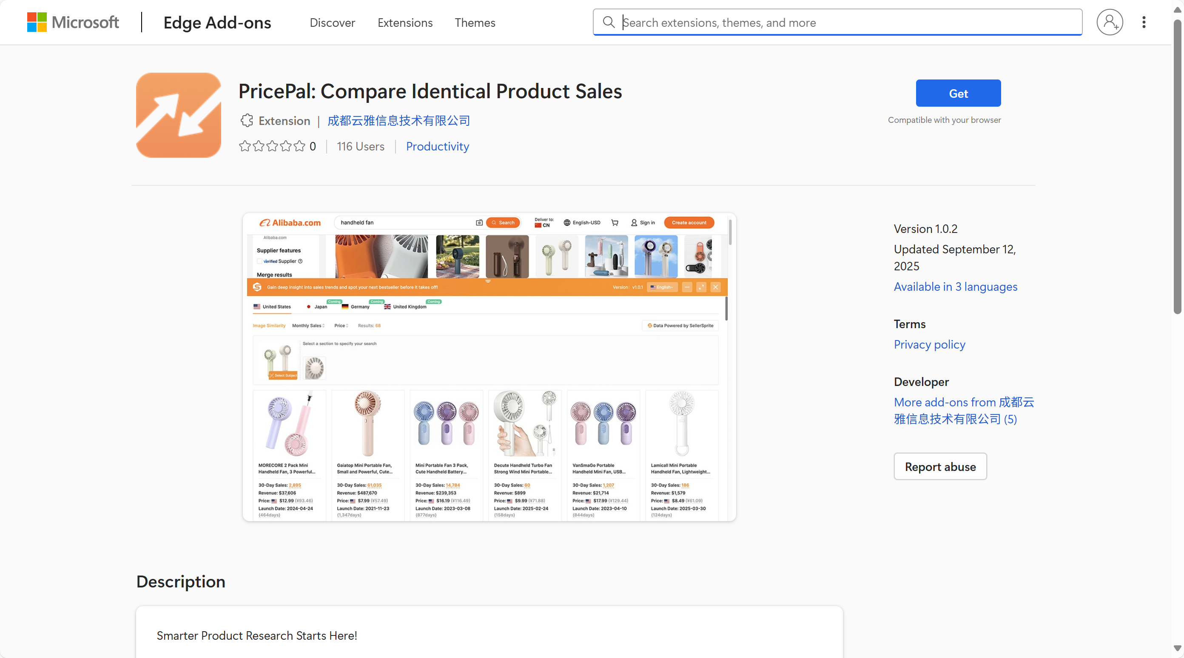Switch to the Themes tab
Image resolution: width=1184 pixels, height=658 pixels.
pos(475,23)
